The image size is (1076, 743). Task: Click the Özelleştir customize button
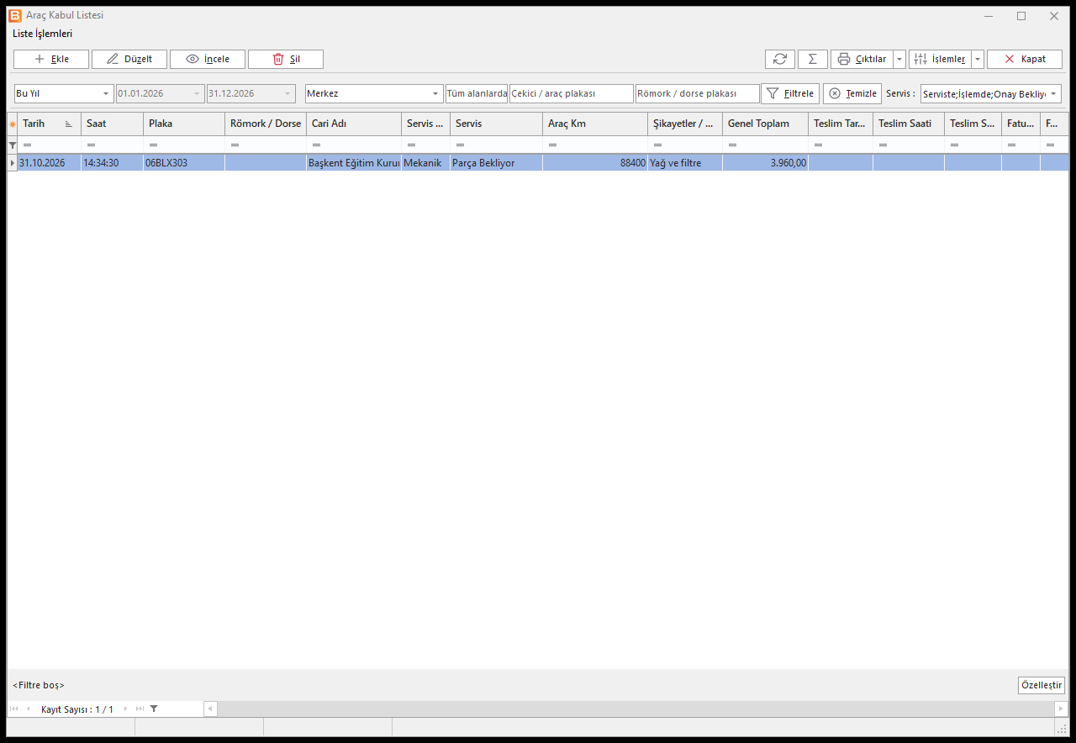(x=1042, y=685)
